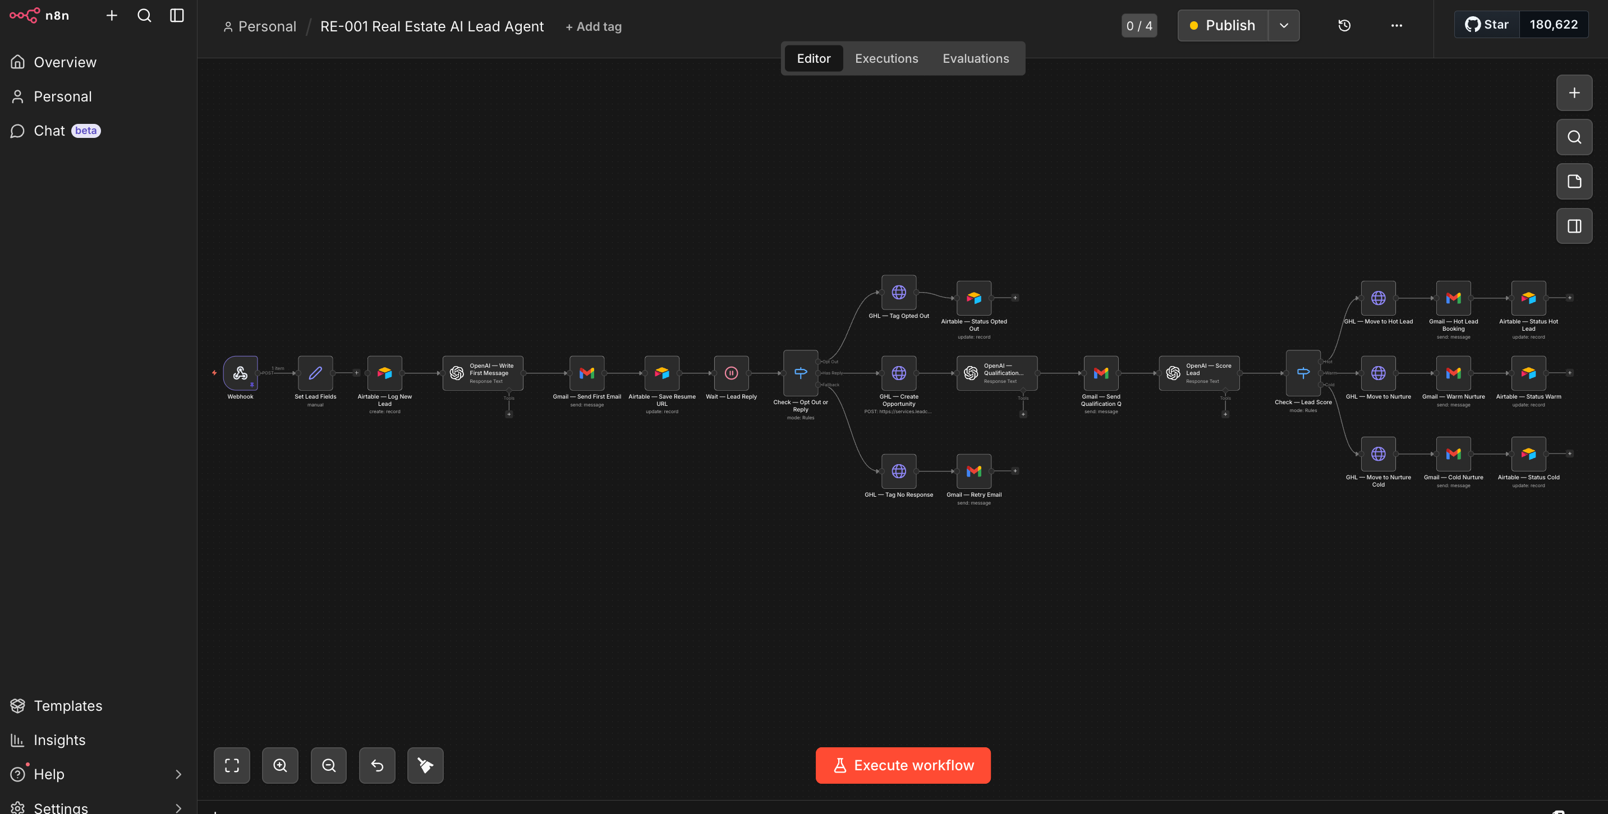Viewport: 1608px width, 814px height.
Task: Open the Wait — Lead Reply node
Action: (731, 373)
